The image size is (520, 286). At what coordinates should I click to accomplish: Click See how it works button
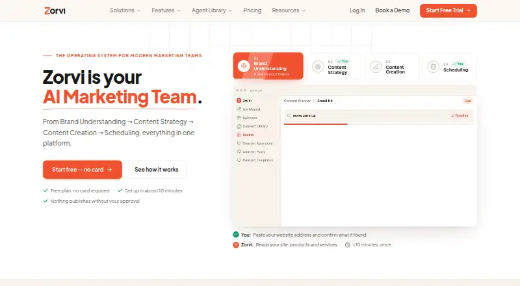click(x=157, y=170)
